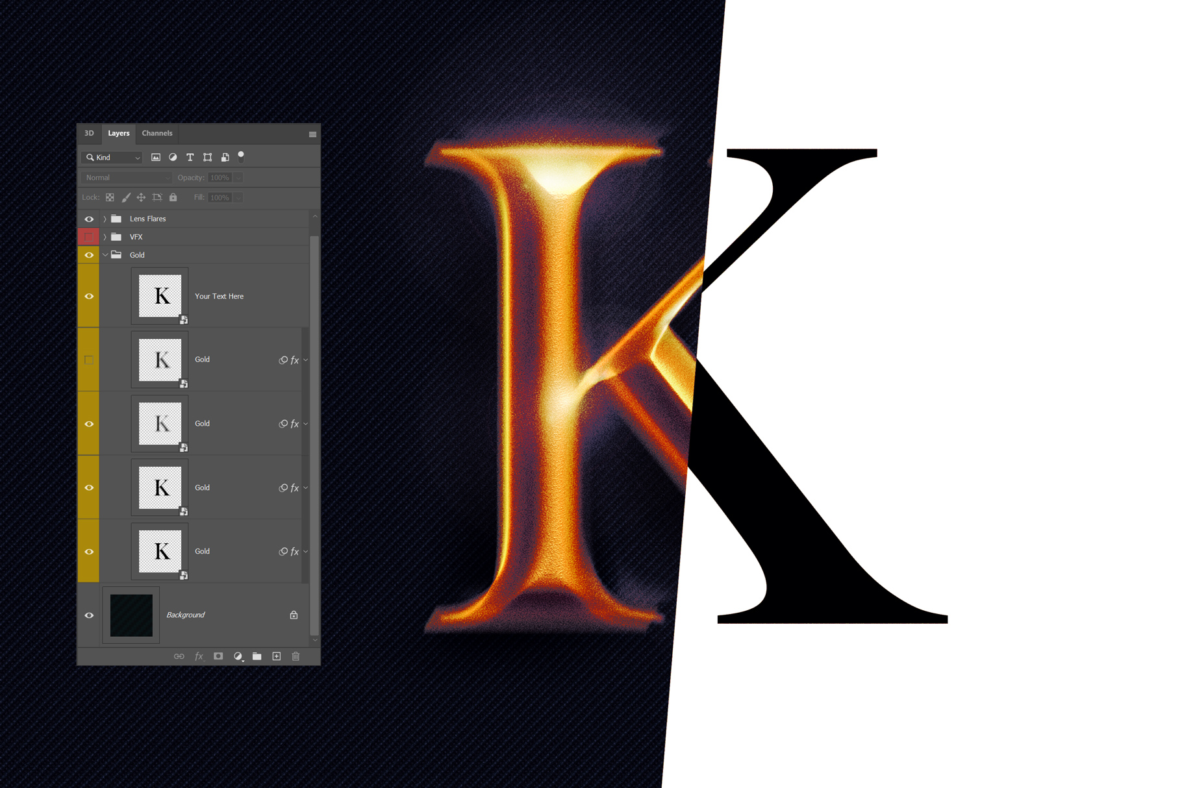Image resolution: width=1182 pixels, height=788 pixels.
Task: Lock position move icon
Action: (141, 197)
